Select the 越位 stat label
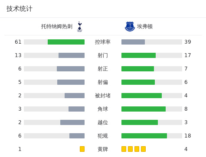Image resolution: width=206 pixels, height=157 pixels. click(x=103, y=122)
